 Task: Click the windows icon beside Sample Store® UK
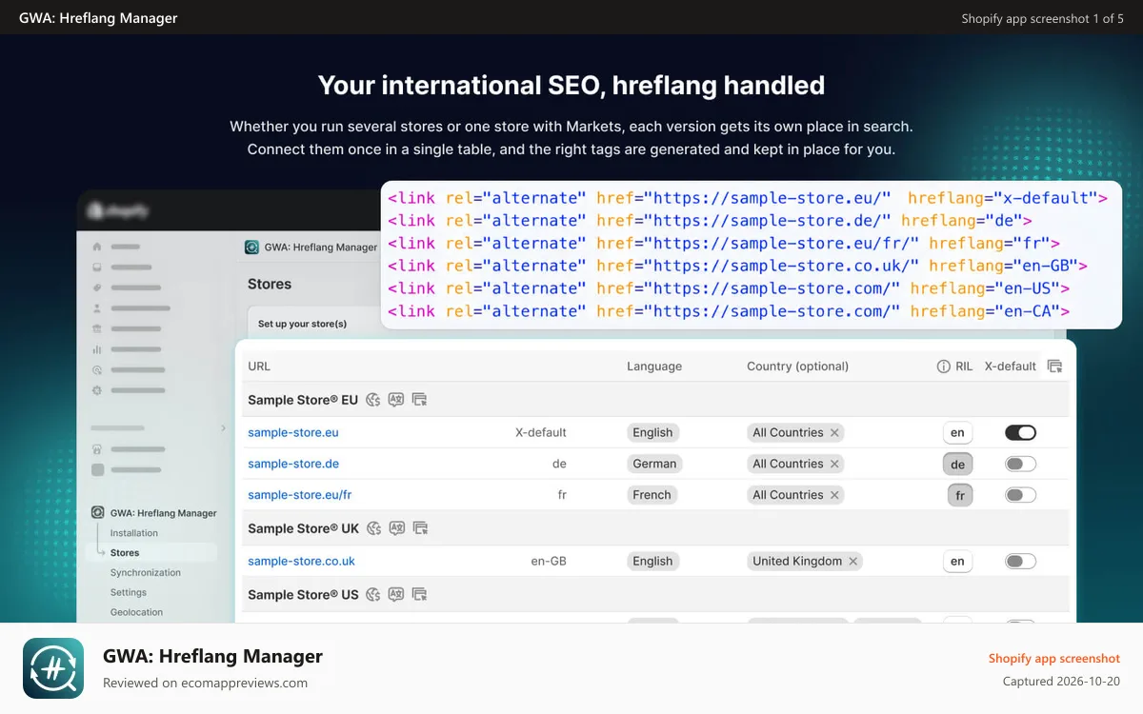[x=420, y=528]
